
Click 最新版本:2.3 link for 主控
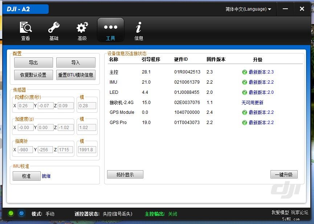click(261, 72)
